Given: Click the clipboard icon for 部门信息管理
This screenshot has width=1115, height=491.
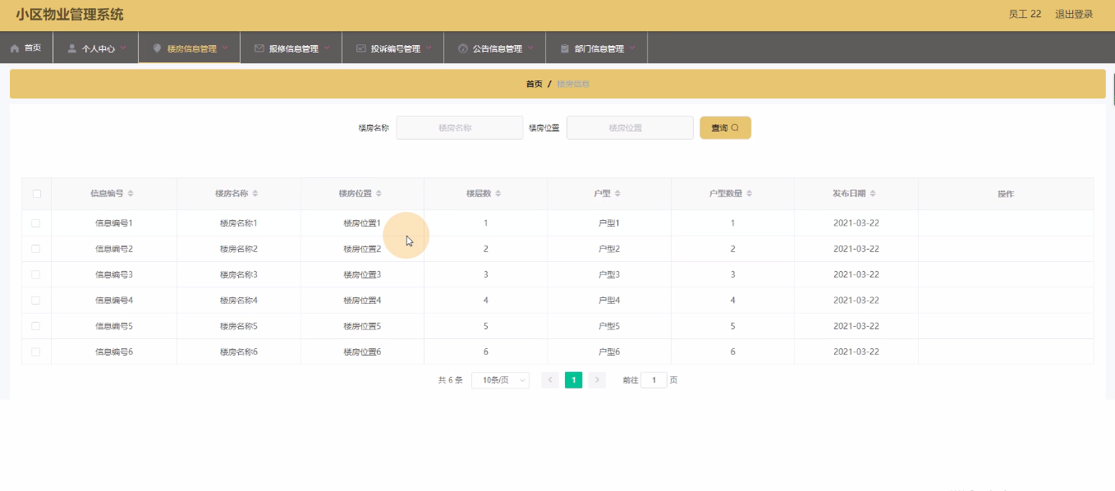Looking at the screenshot, I should click(x=565, y=48).
